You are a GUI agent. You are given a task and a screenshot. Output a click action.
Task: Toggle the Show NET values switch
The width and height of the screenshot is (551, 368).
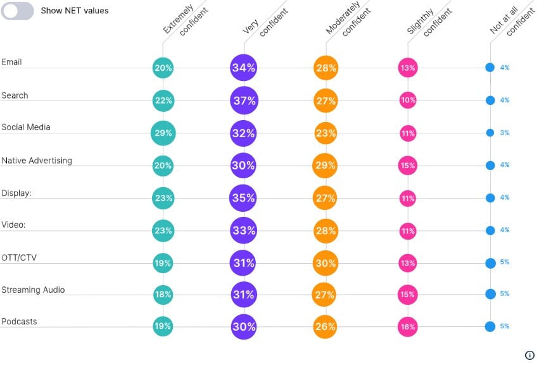[17, 11]
